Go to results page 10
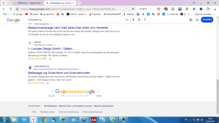The width and height of the screenshot is (219, 123). click(x=87, y=96)
